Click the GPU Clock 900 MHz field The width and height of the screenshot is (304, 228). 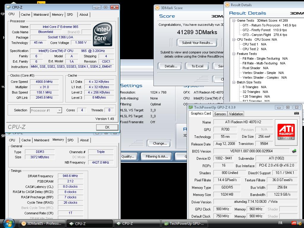(223, 209)
